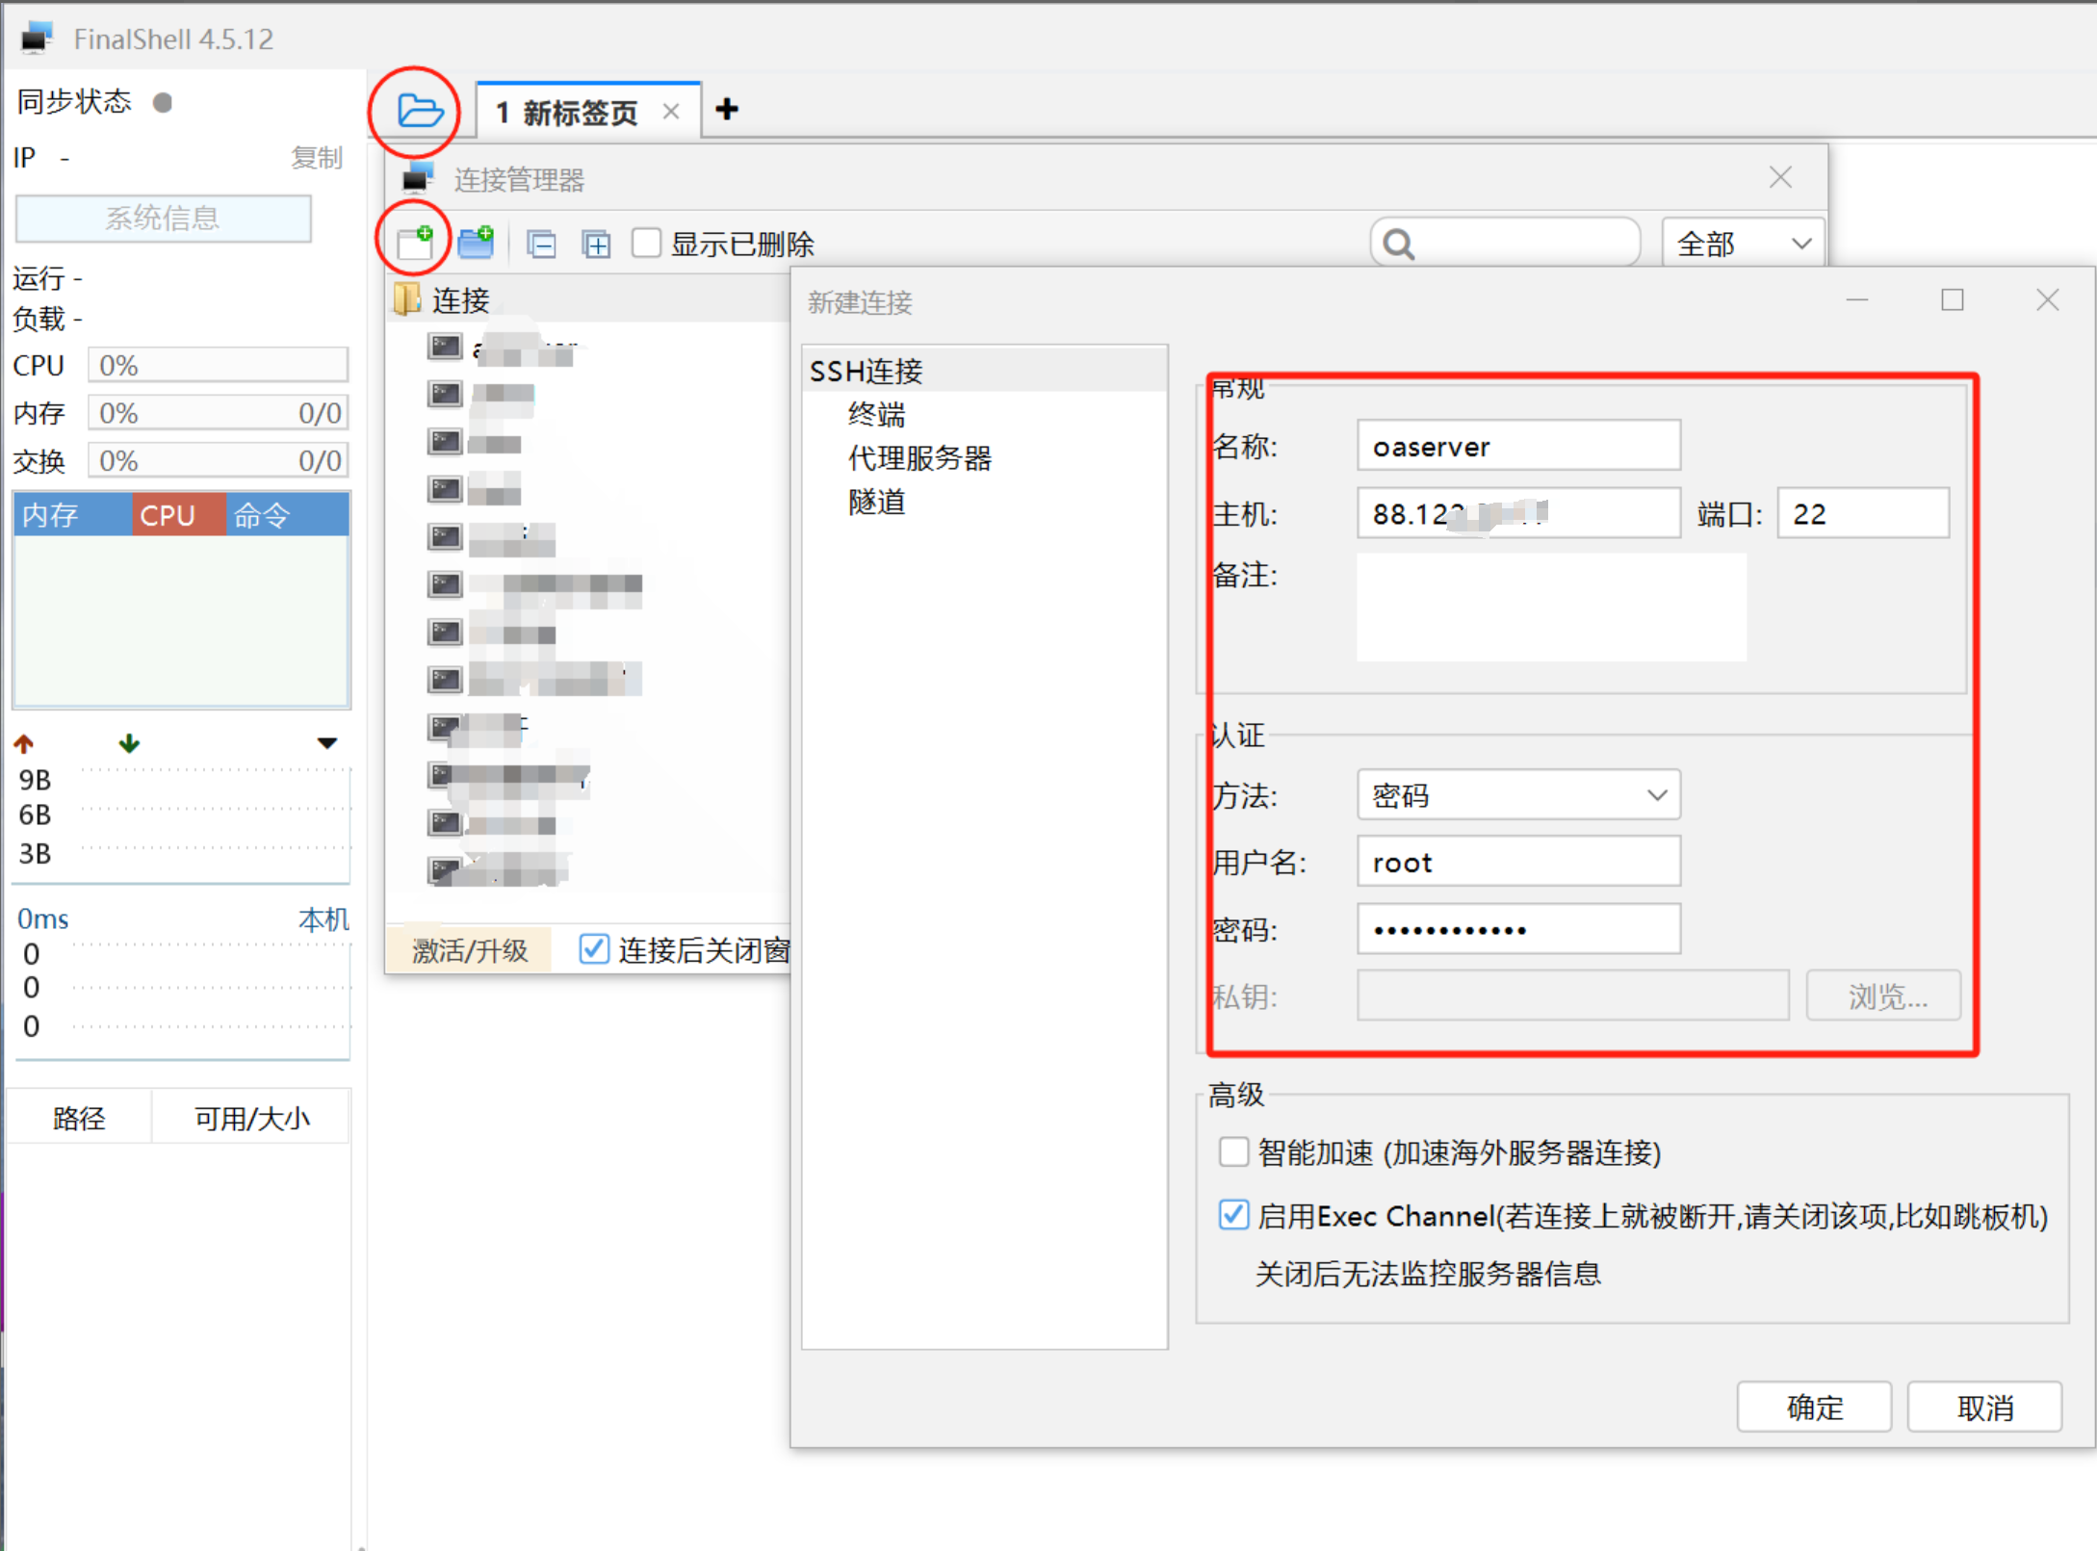
Task: Click the CPU usage progress bar
Action: coord(218,365)
